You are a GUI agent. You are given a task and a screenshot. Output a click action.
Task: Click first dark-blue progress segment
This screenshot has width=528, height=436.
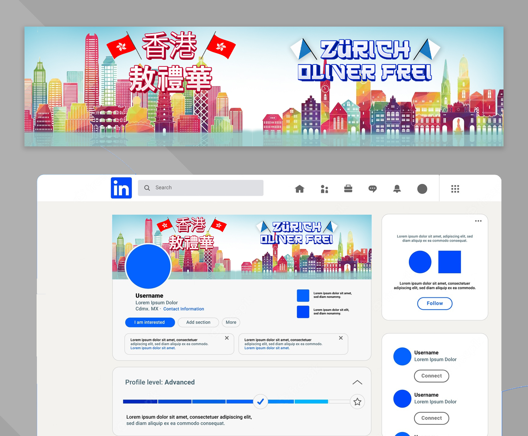tap(140, 402)
